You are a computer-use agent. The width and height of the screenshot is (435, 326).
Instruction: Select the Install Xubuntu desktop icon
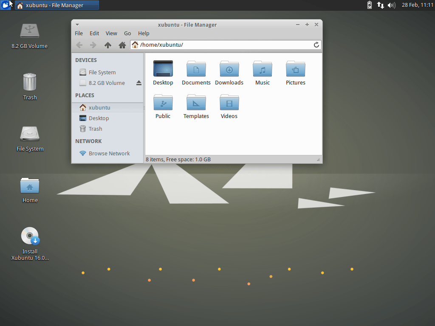pyautogui.click(x=30, y=244)
